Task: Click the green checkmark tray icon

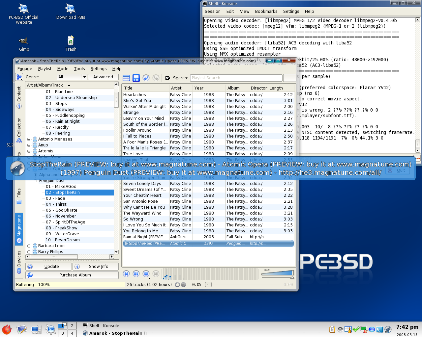Action: coord(356,329)
